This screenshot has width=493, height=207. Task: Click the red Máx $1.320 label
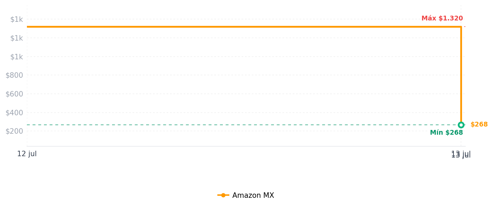click(442, 18)
